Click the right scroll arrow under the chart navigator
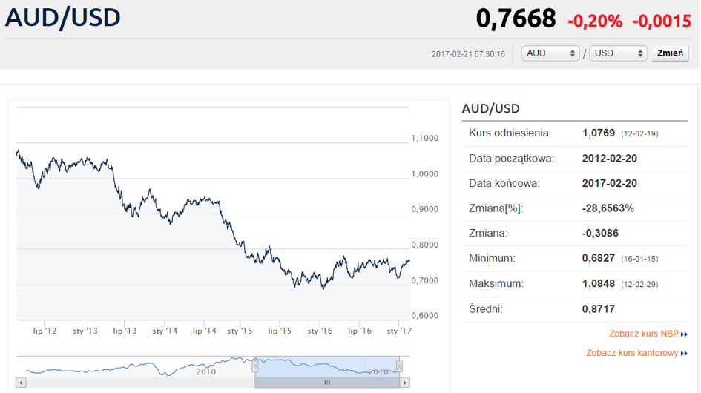Viewport: 701px width, 393px height. coord(405,383)
